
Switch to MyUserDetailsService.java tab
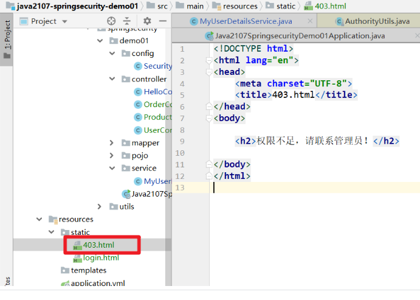tap(246, 21)
